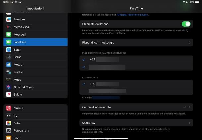Tap the date Lun 25 mar
The image size is (202, 140).
16,2
